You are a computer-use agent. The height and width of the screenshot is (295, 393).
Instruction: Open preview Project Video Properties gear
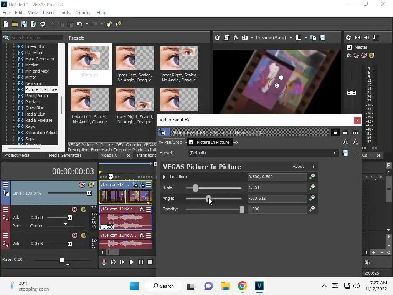pos(217,38)
